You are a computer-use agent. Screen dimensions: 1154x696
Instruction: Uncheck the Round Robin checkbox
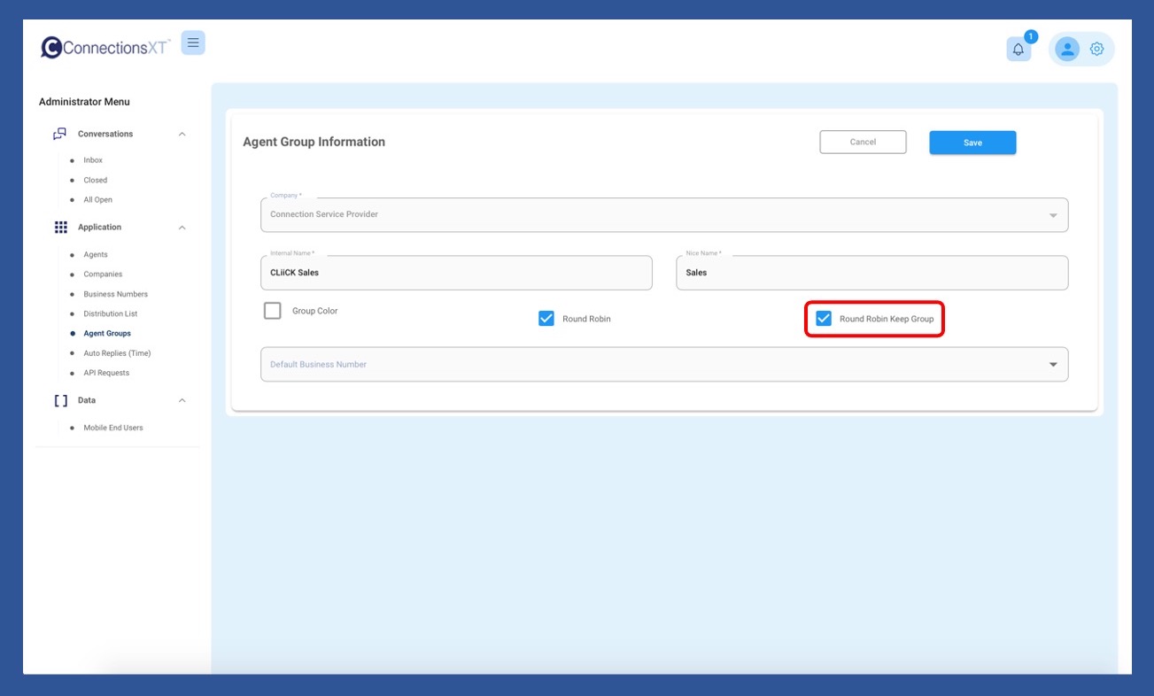(546, 319)
